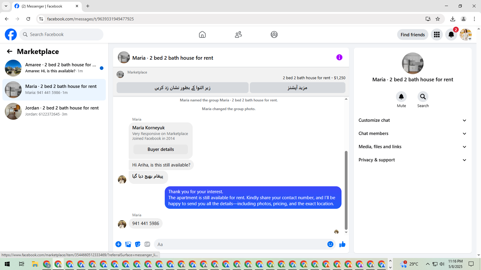Open the Amaree conversation
481x270 pixels.
point(54,68)
